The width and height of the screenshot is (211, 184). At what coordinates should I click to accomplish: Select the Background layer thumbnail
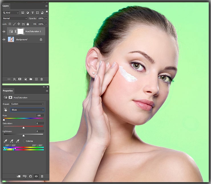(11, 39)
